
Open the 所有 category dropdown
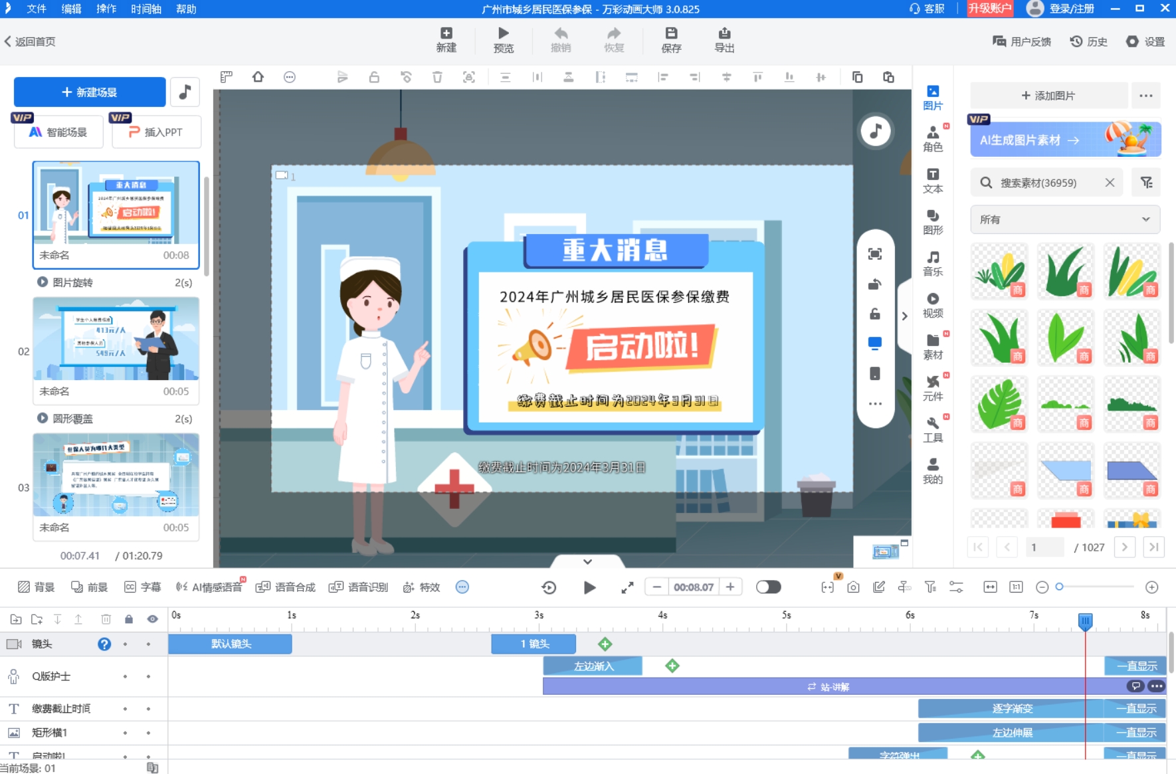(x=1064, y=219)
